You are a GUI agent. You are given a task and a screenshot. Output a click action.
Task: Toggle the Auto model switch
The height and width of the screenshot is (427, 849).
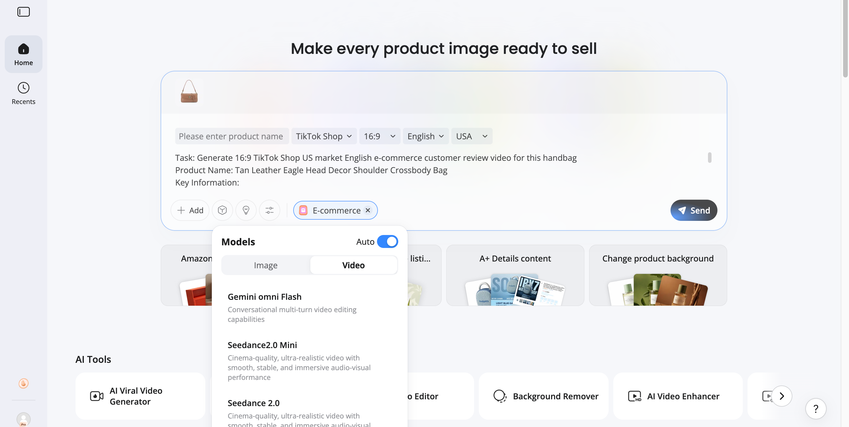pos(387,242)
